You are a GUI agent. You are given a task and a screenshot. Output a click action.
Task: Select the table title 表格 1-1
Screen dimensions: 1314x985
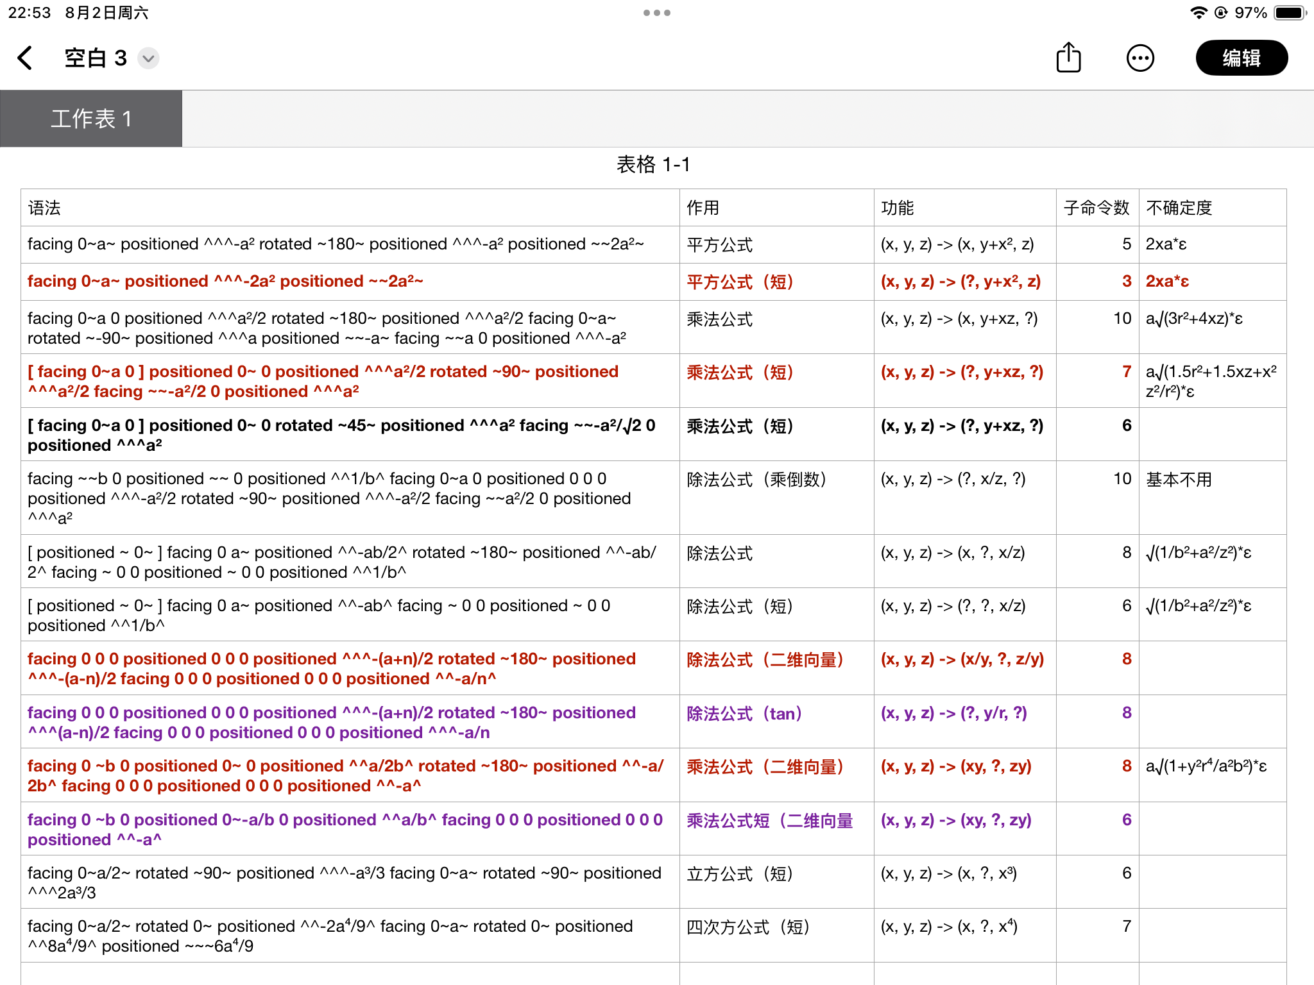653,165
